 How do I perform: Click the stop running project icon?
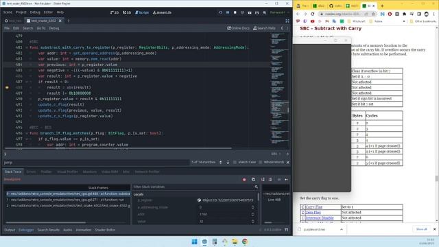point(235,12)
